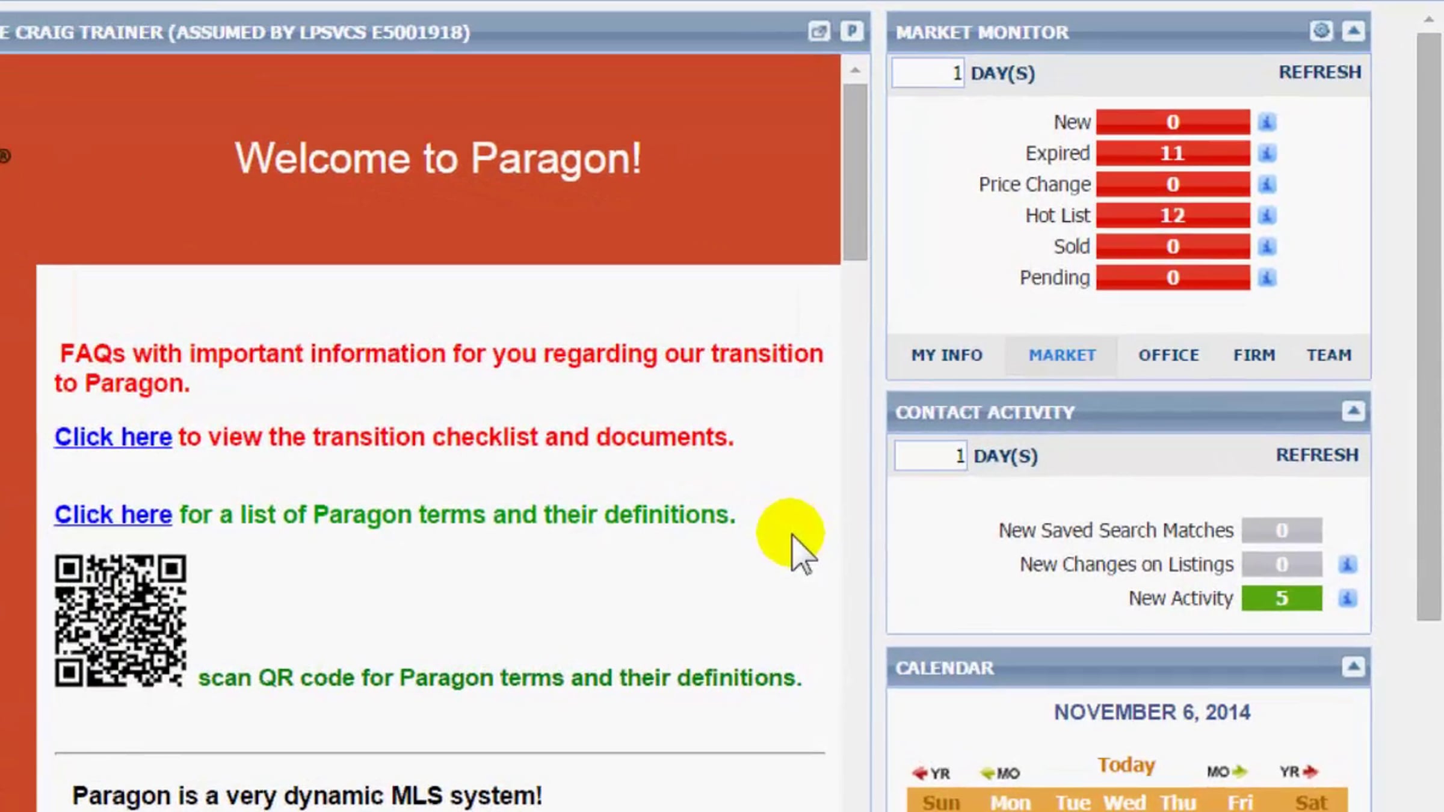Click info icon beside New count
This screenshot has height=812, width=1444.
click(1267, 122)
